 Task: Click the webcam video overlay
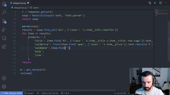tap(150, 81)
